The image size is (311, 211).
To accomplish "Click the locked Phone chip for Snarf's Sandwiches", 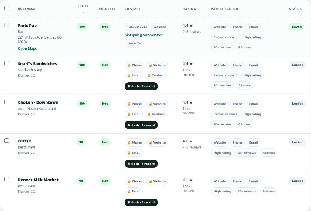I will pyautogui.click(x=135, y=65).
